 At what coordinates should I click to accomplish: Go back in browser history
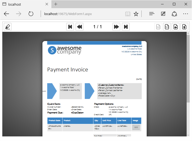tap(7, 14)
